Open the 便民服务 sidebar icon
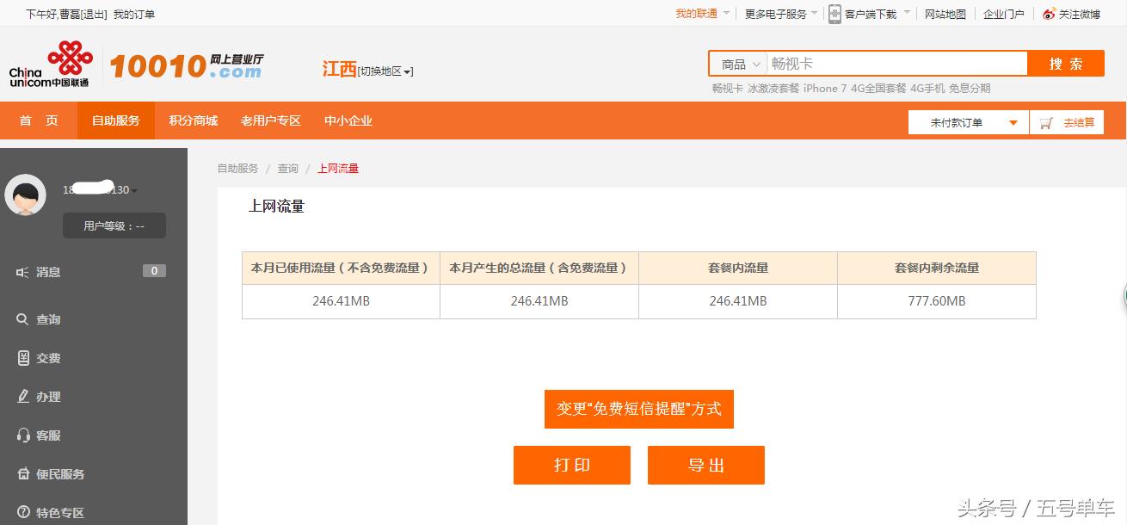The image size is (1127, 525). (x=22, y=474)
